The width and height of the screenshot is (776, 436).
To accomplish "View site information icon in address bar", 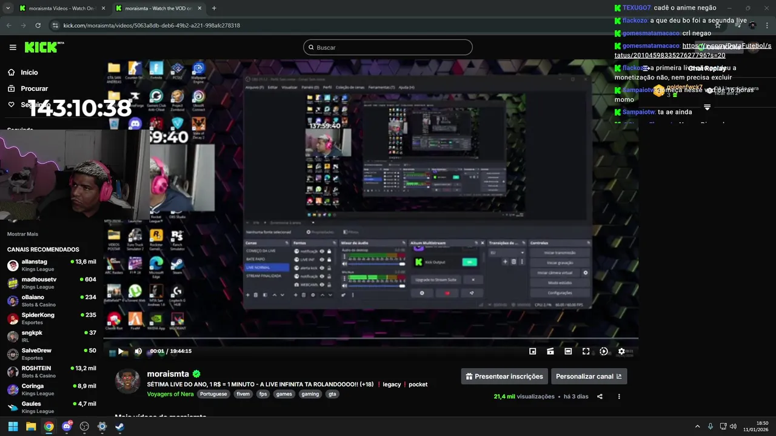I will coord(55,25).
